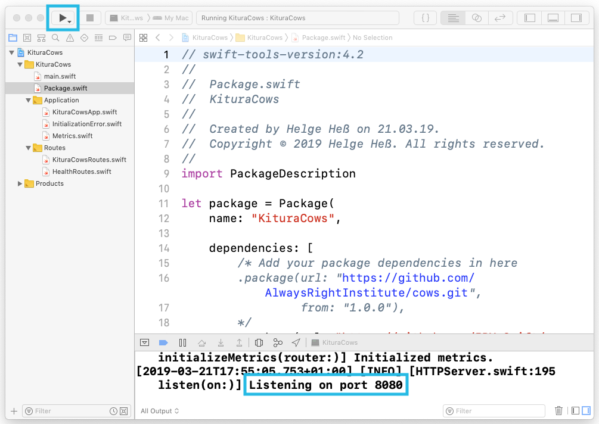Show the Debug navigator
Image resolution: width=599 pixels, height=424 pixels.
(98, 38)
